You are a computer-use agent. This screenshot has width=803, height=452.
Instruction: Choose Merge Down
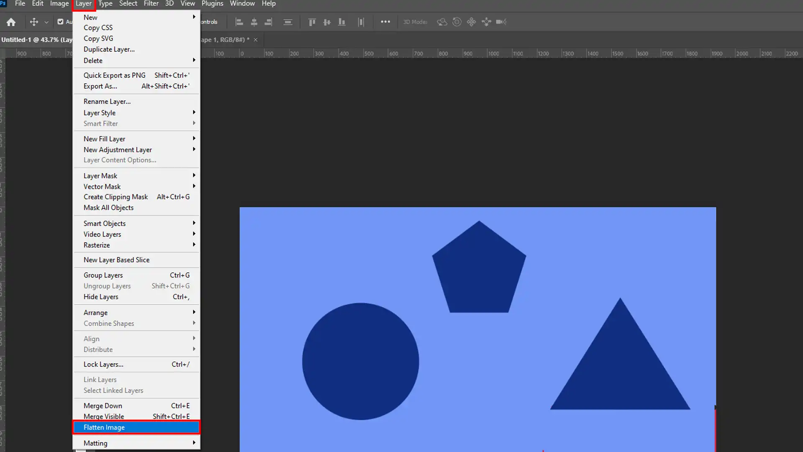(136, 406)
